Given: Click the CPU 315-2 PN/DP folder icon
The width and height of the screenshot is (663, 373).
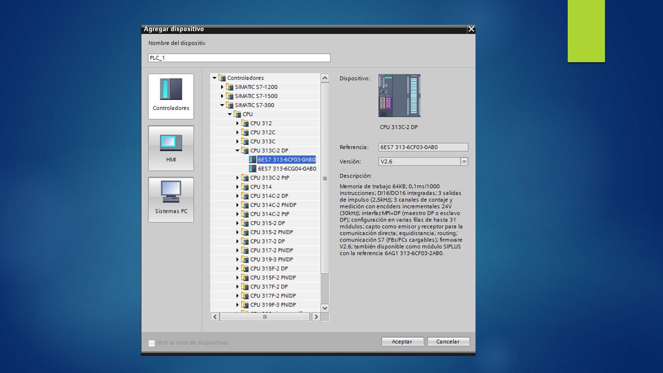Looking at the screenshot, I should coord(246,232).
